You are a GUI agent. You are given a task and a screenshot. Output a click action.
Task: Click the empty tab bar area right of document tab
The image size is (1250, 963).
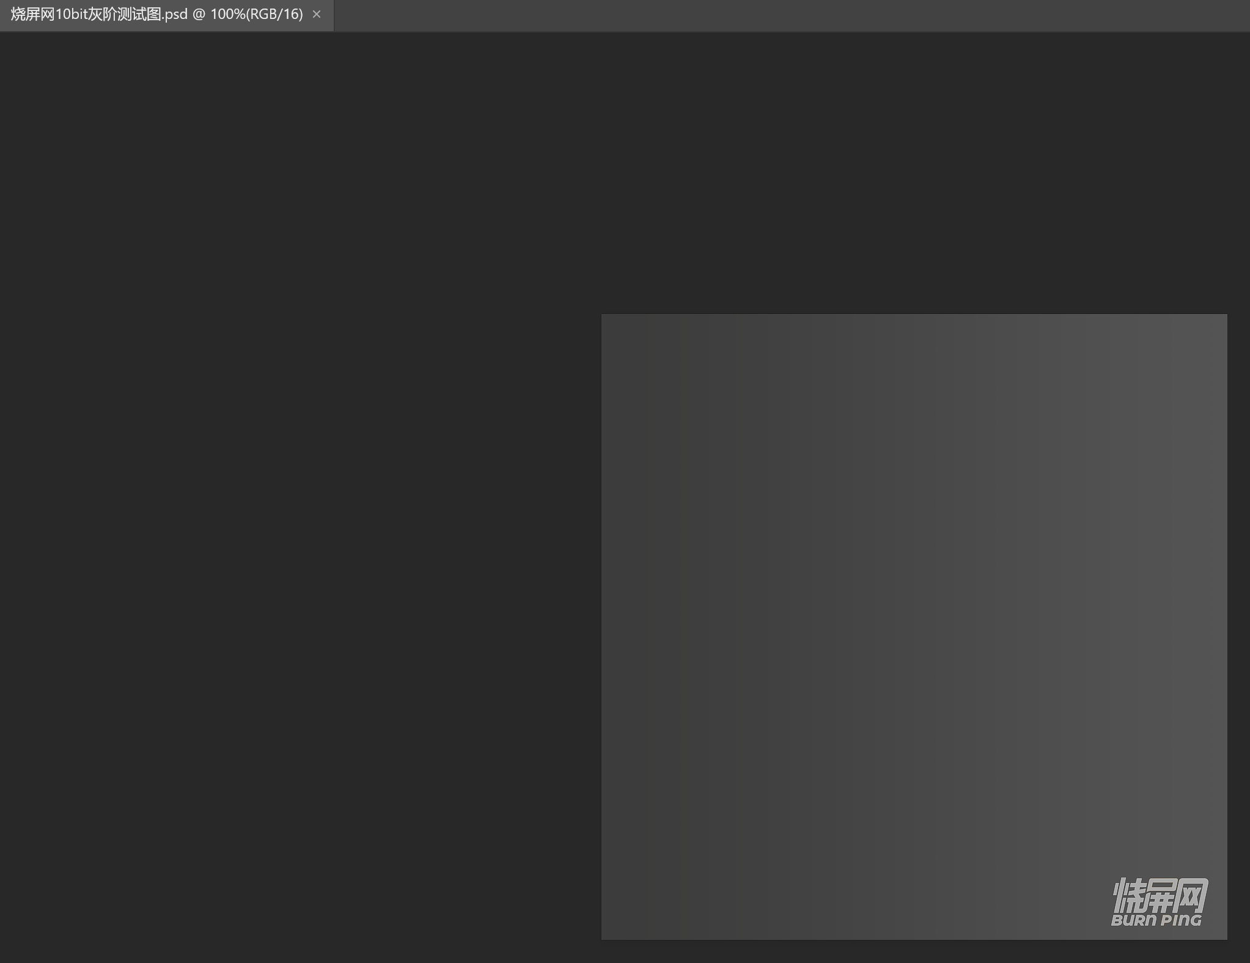[795, 15]
